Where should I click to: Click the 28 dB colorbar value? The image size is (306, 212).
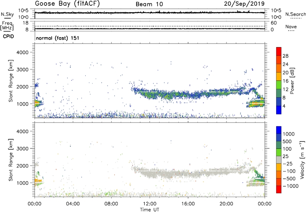(x=285, y=56)
